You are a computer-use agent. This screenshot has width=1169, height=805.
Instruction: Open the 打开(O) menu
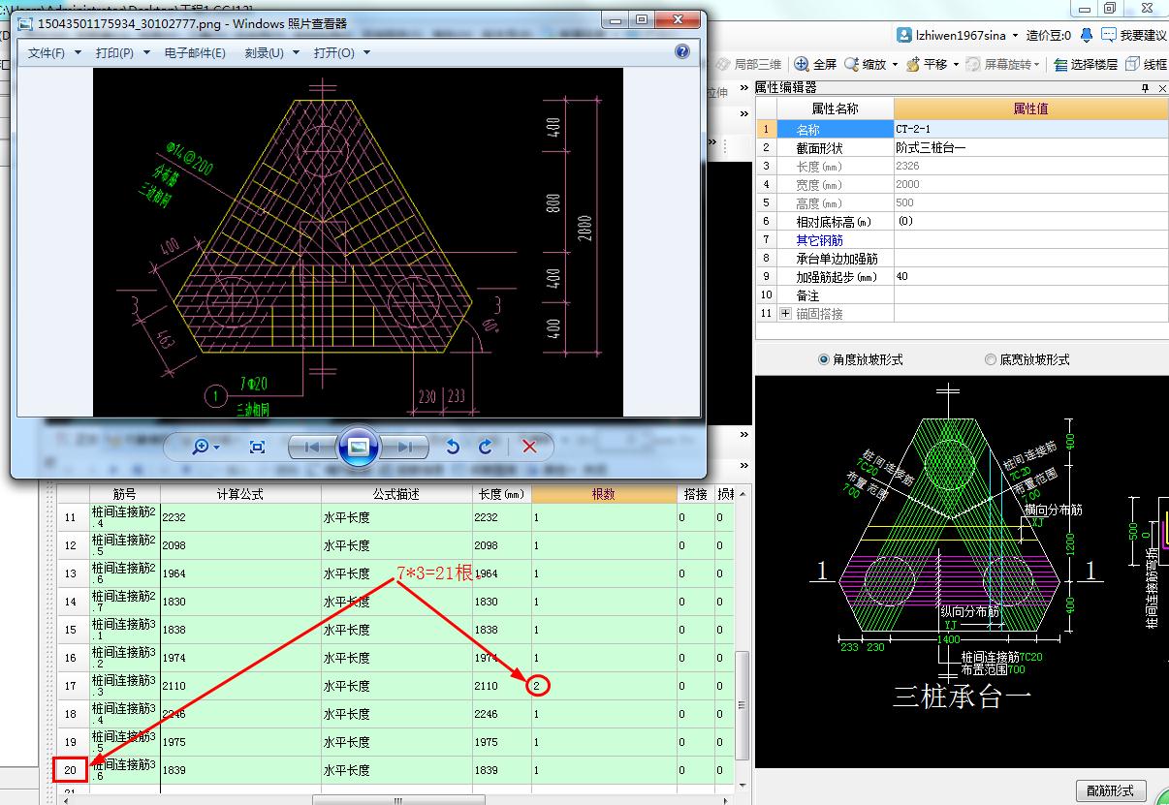[x=341, y=53]
